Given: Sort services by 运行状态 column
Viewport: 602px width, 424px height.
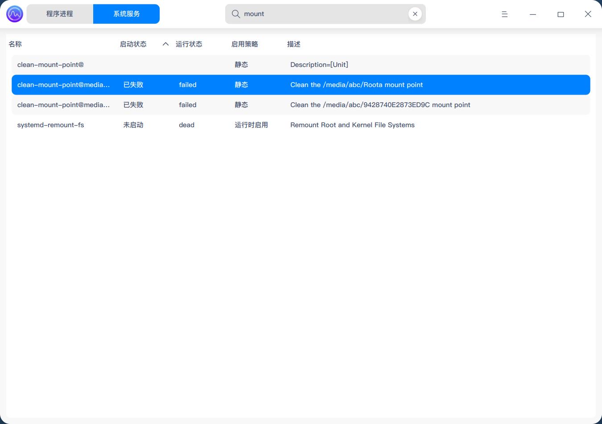Looking at the screenshot, I should 189,44.
